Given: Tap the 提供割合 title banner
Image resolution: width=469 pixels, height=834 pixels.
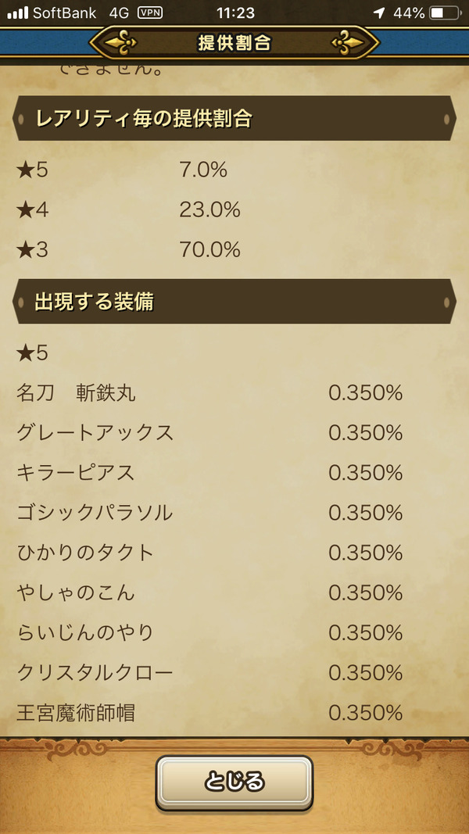Looking at the screenshot, I should (x=234, y=43).
